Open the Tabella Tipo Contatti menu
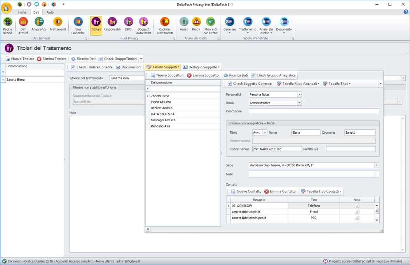The width and height of the screenshot is (410, 265). [321, 191]
